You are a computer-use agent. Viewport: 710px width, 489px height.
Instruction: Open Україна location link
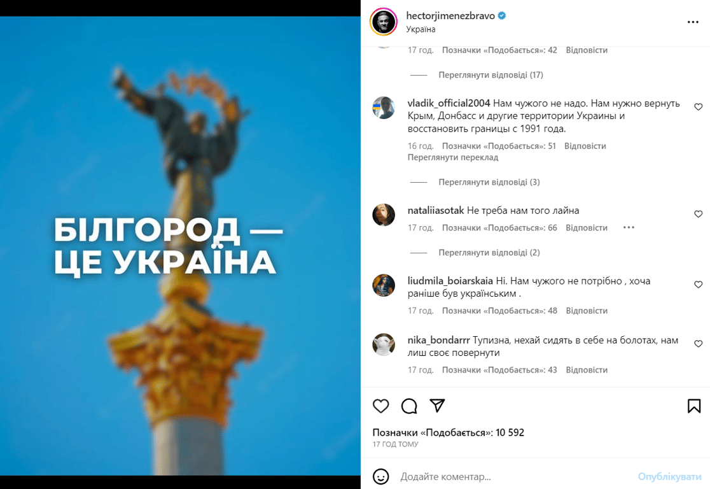pyautogui.click(x=421, y=29)
